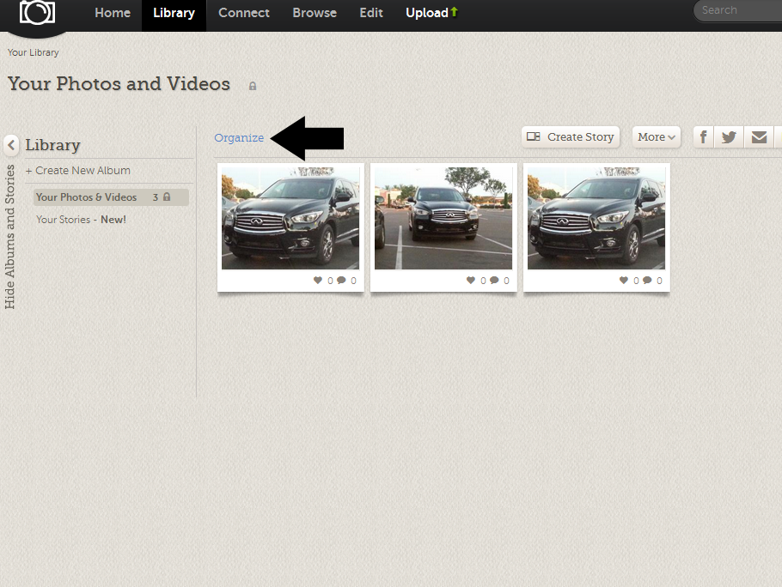Image resolution: width=782 pixels, height=587 pixels.
Task: Click the Search input field
Action: point(739,11)
